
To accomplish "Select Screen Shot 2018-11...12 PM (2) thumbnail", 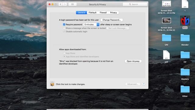I will point(166,20).
